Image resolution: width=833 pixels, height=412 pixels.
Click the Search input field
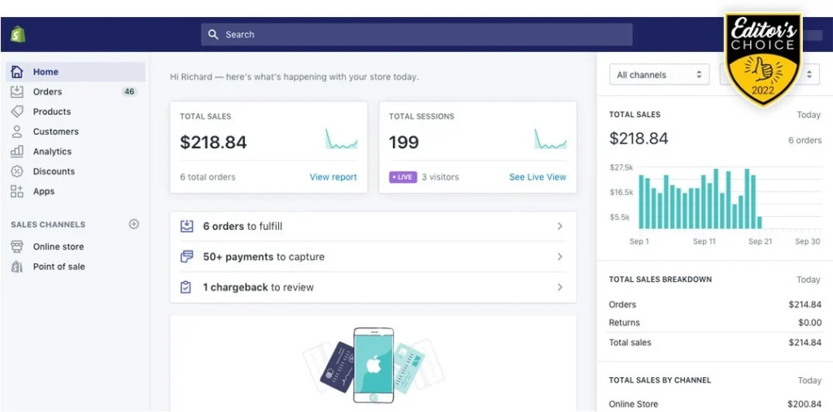(416, 34)
